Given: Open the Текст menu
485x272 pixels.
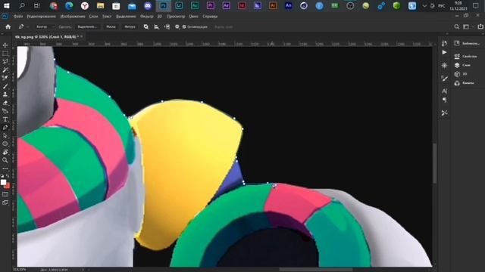Looking at the screenshot, I should point(107,17).
